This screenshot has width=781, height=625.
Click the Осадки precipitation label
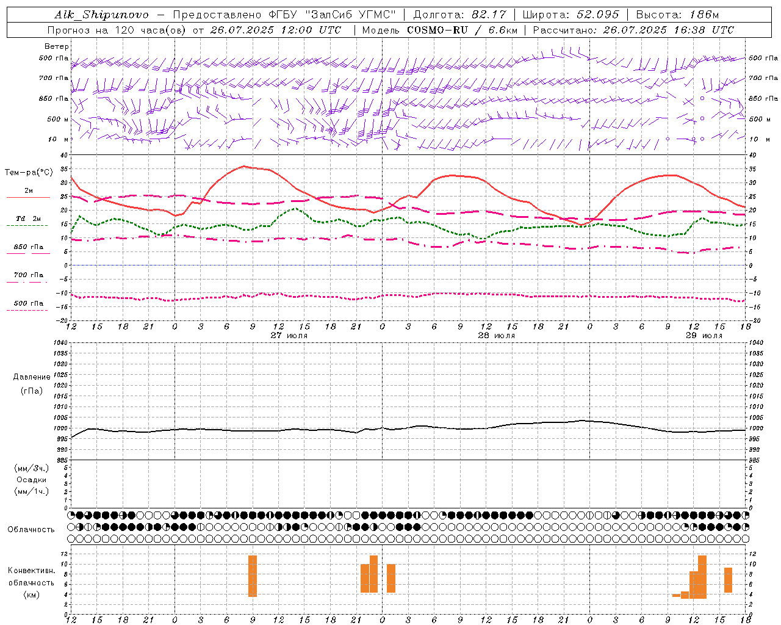click(x=32, y=480)
